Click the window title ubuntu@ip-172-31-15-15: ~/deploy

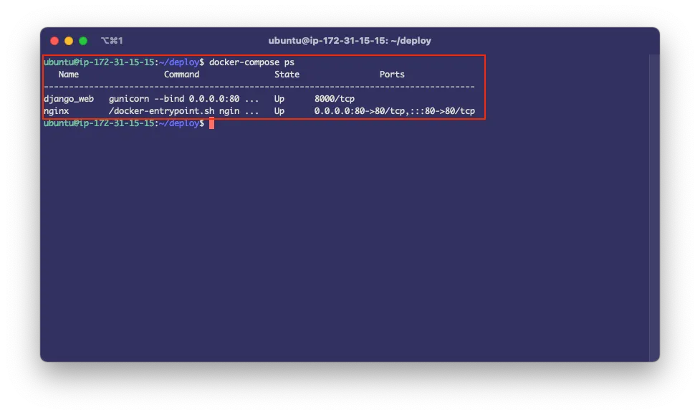coord(350,41)
